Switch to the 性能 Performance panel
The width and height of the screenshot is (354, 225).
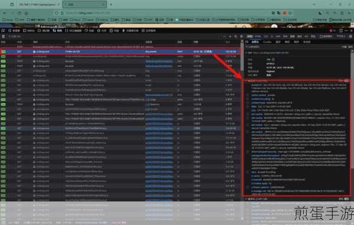[x=89, y=31]
